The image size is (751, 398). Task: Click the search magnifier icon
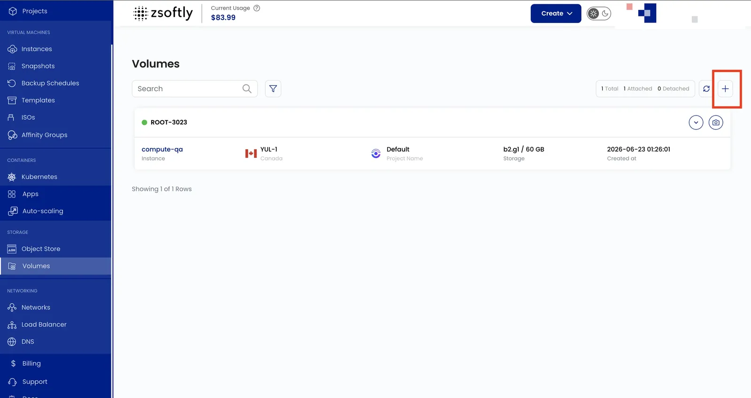click(247, 89)
